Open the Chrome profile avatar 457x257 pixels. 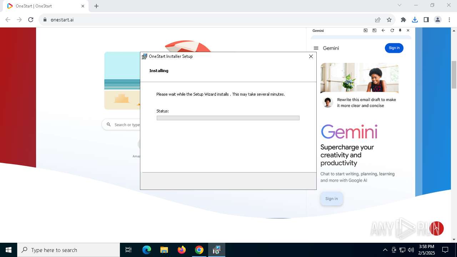point(438,20)
